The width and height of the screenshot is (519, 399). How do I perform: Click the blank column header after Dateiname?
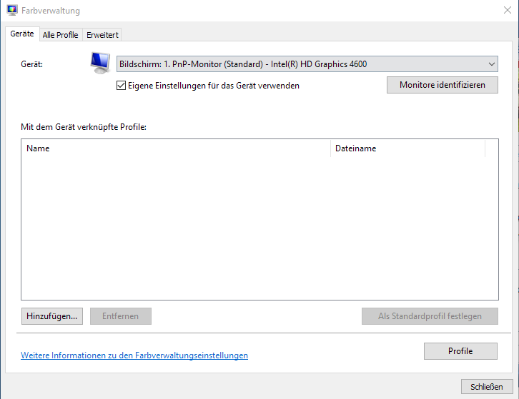coord(491,148)
